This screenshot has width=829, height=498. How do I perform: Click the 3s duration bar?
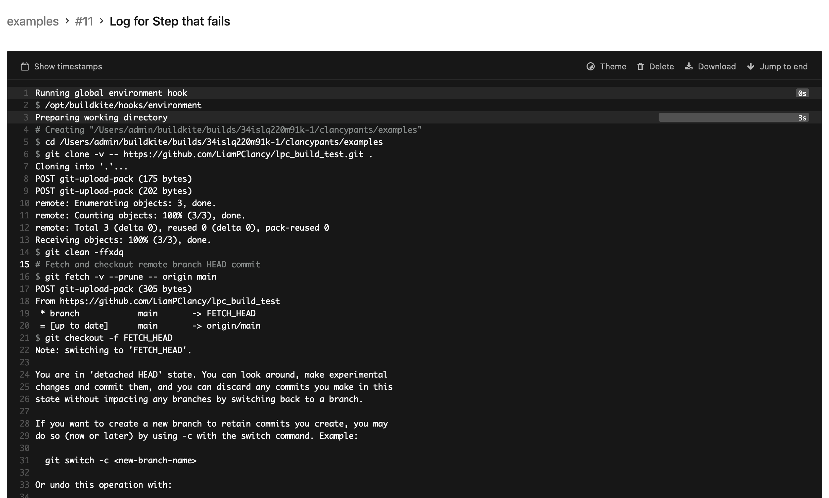click(733, 118)
